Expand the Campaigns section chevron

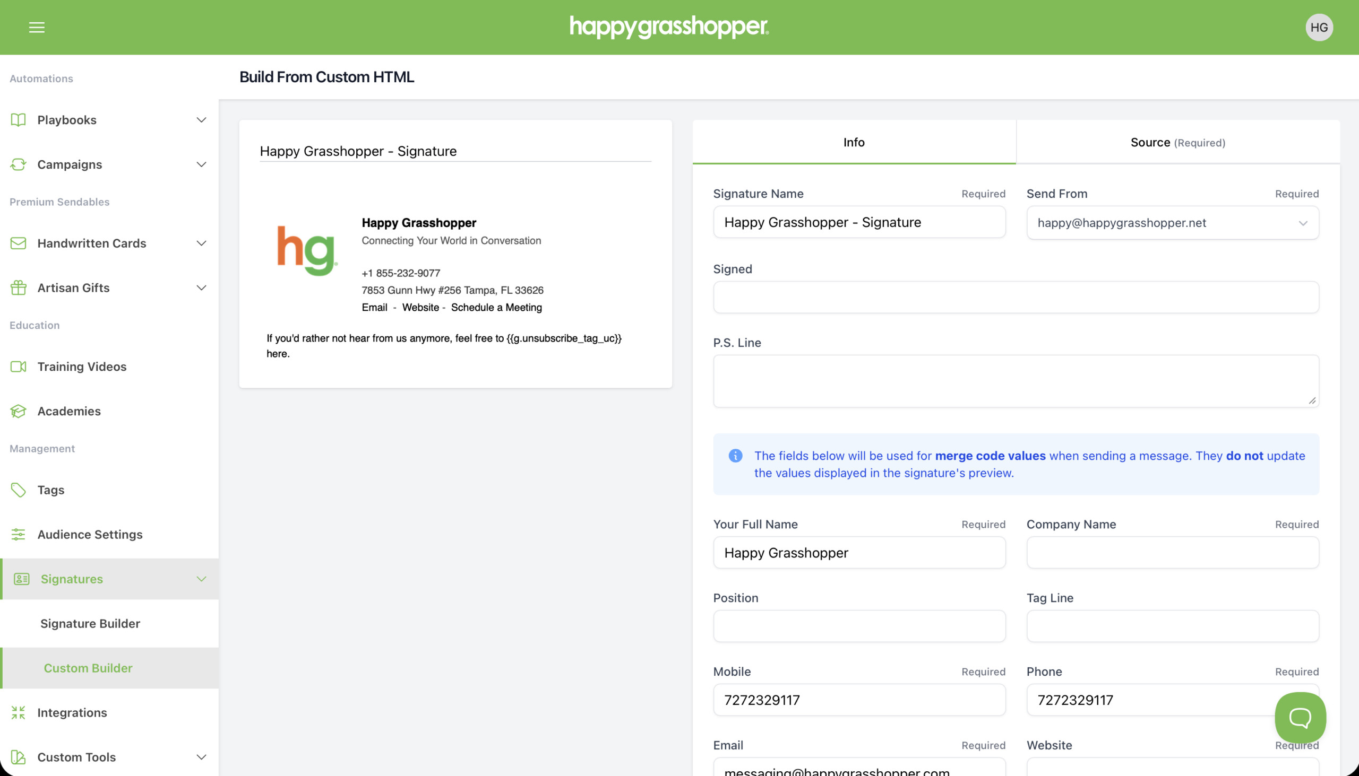pyautogui.click(x=201, y=164)
